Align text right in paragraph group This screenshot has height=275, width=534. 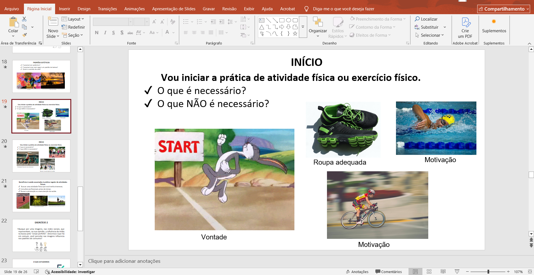point(203,33)
